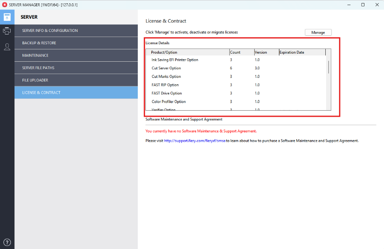Click the Server Manager app icon in the title bar

point(4,5)
